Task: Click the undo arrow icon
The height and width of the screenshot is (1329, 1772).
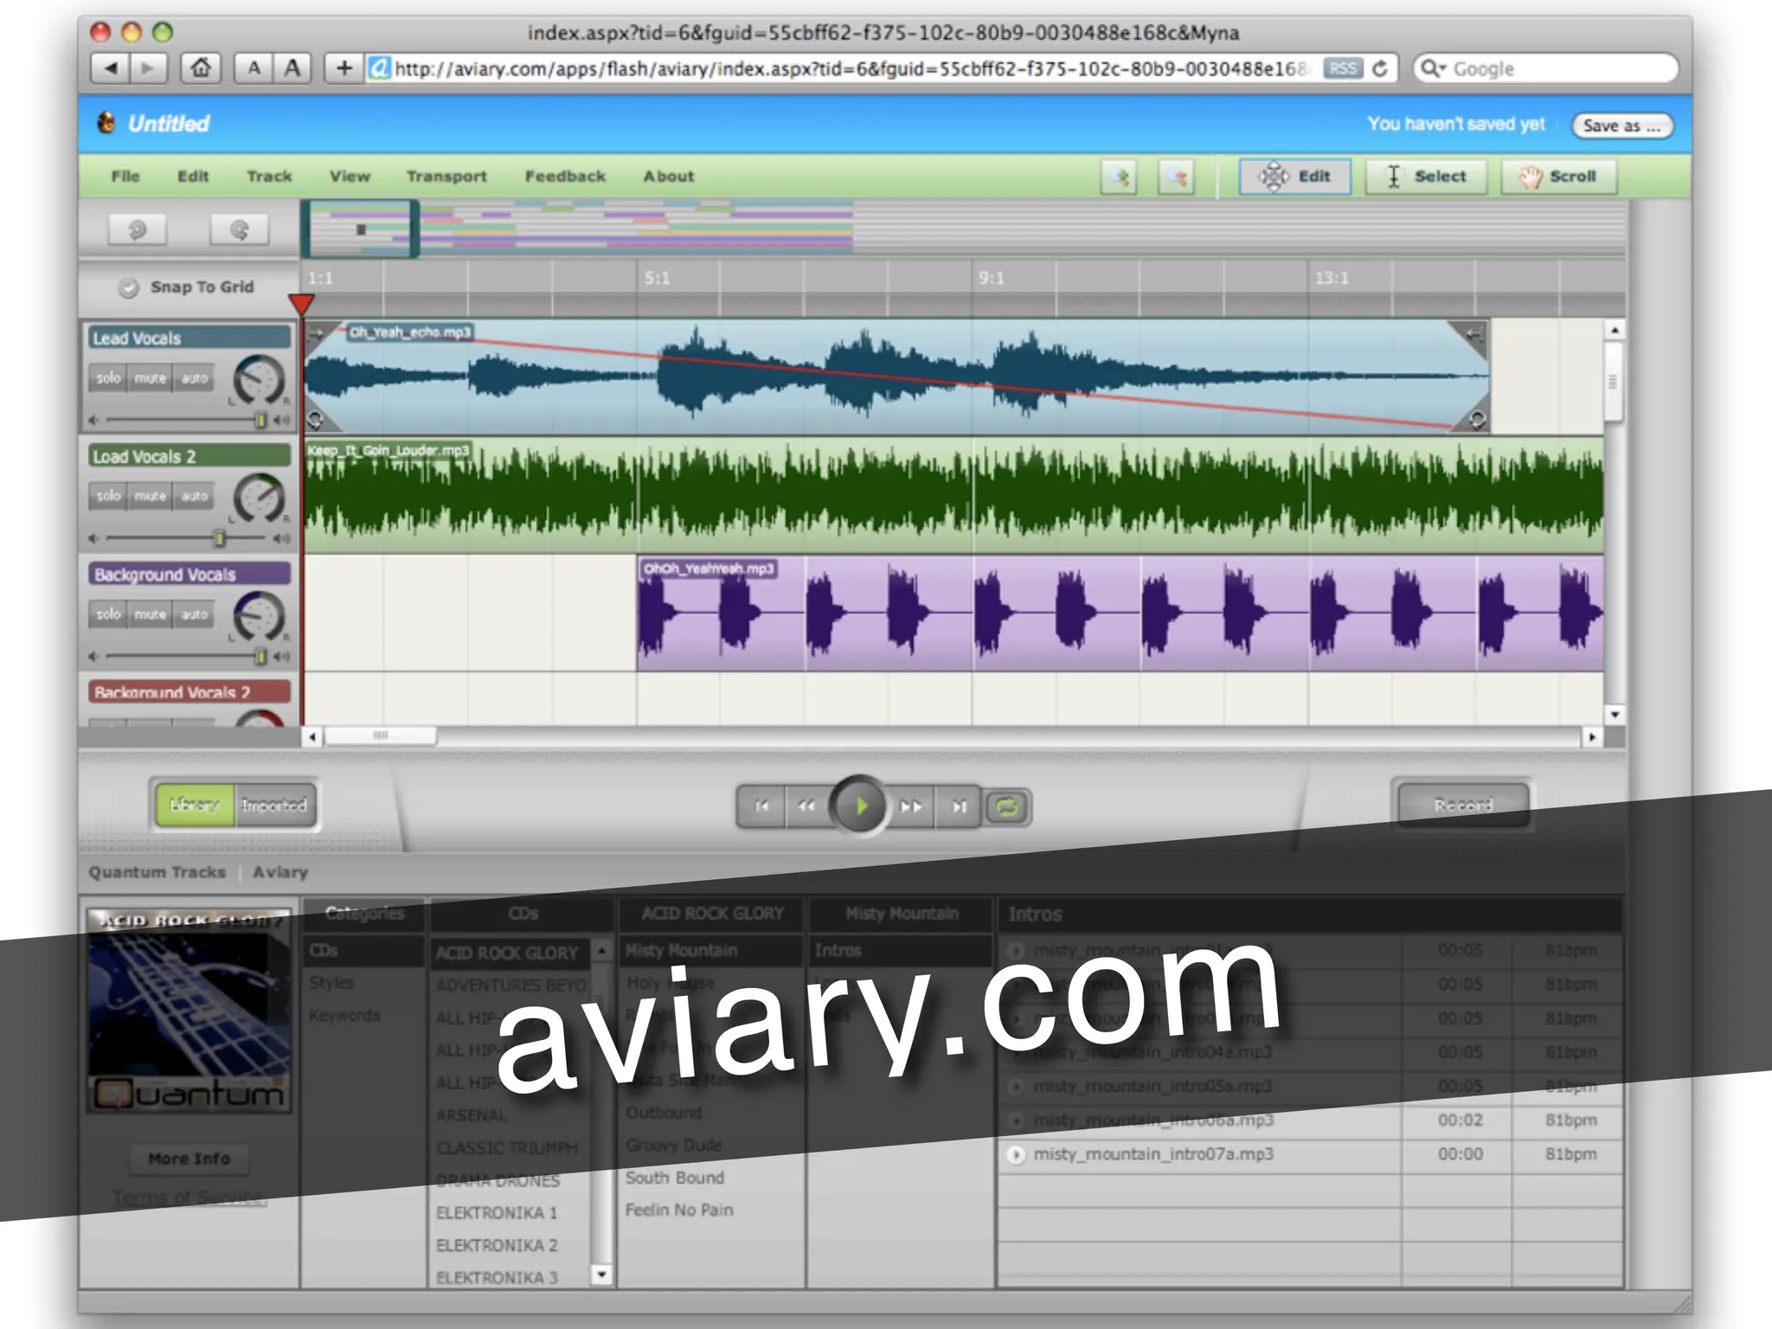Action: click(x=138, y=230)
